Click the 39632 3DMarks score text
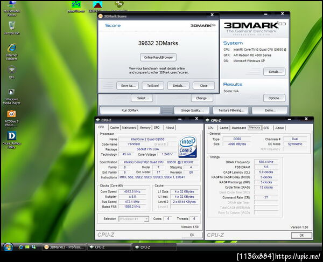Image resolution: width=323 pixels, height=262 pixels. [x=158, y=43]
